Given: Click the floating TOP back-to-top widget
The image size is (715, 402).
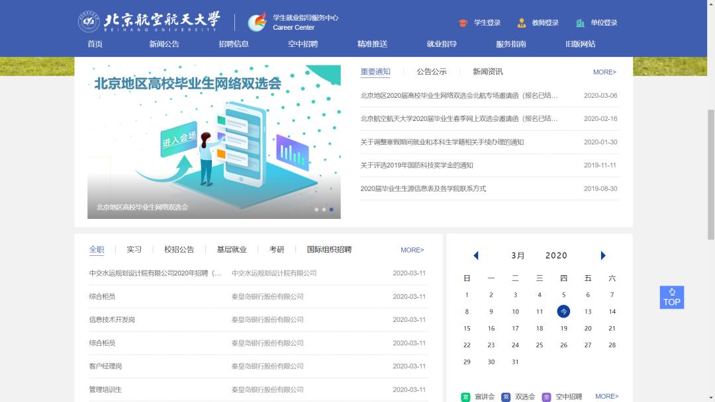Looking at the screenshot, I should click(672, 298).
